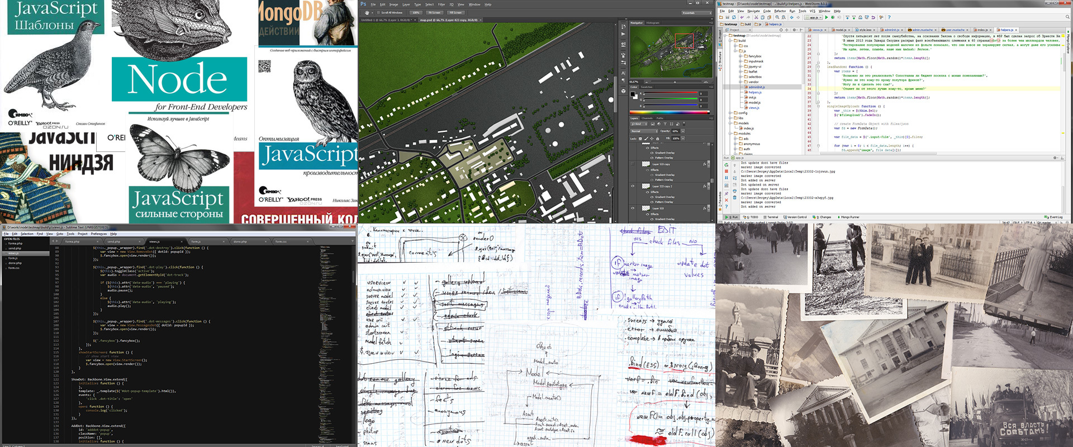Click the Run panel settings gear icon
Viewport: 1073px width, 447px height.
(1055, 158)
